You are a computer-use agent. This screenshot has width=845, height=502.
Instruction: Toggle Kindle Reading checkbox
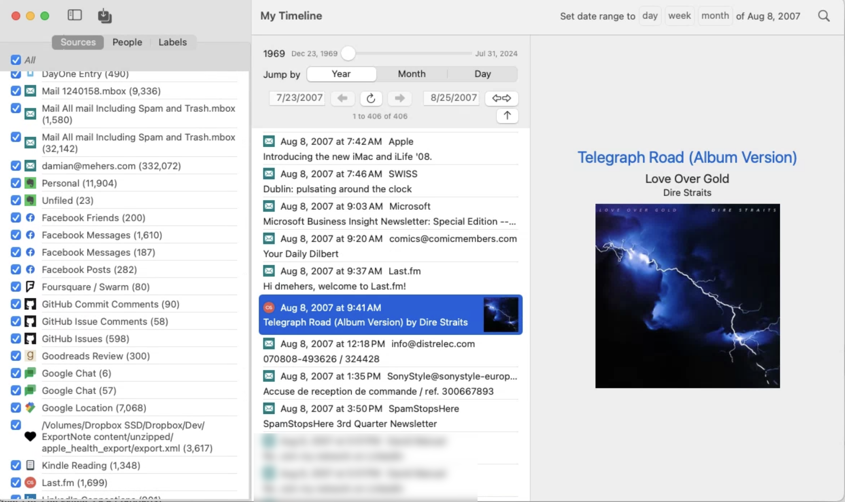pos(16,465)
